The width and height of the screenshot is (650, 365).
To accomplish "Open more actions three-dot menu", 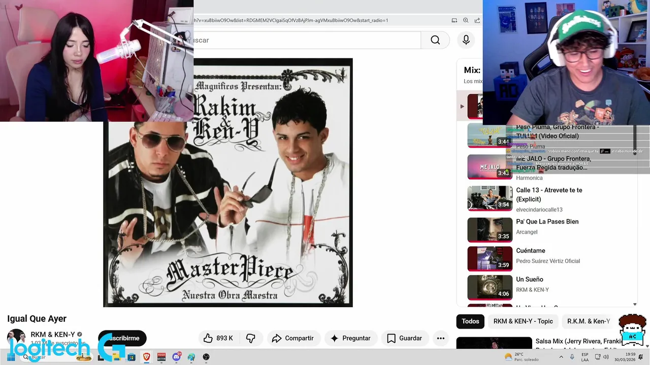I will point(441,338).
